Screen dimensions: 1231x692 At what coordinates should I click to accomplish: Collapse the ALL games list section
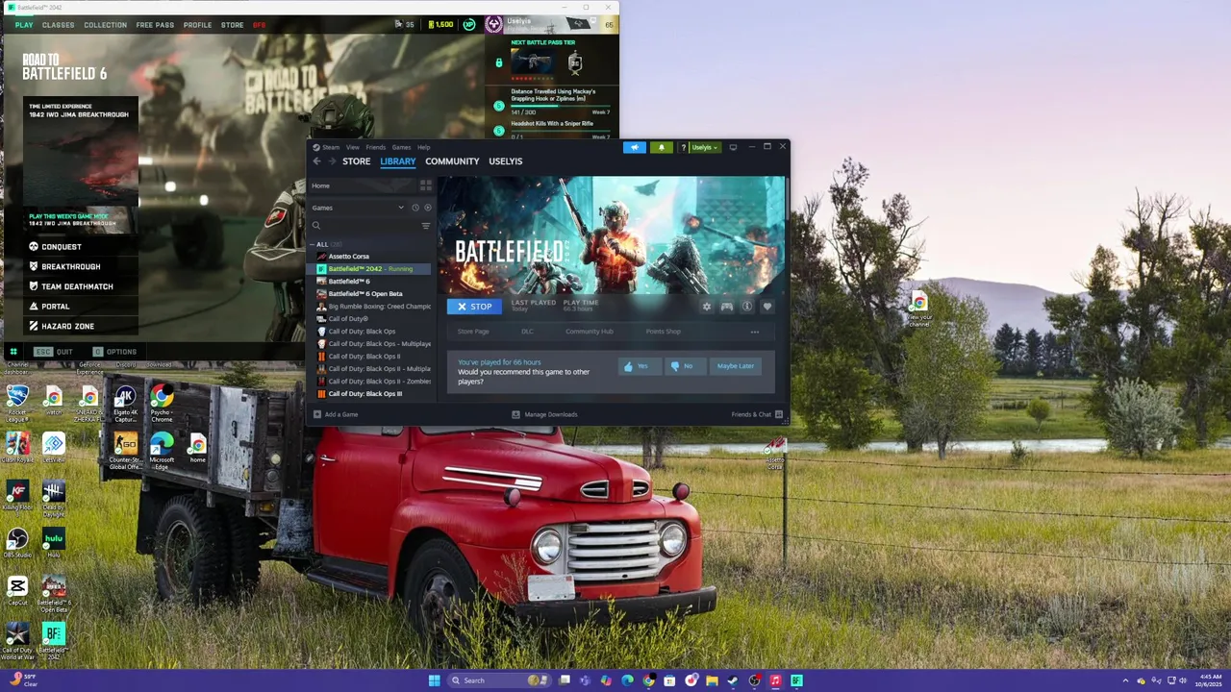313,244
